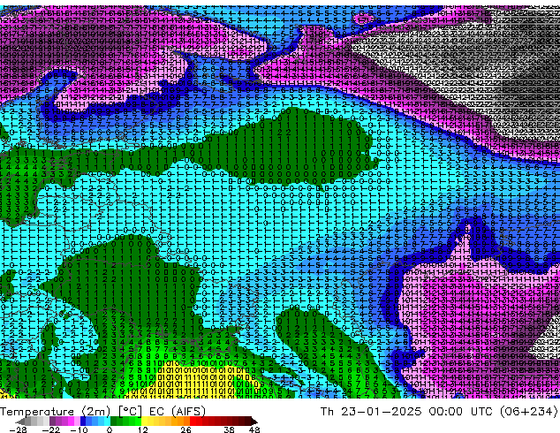560x433 pixels.
Task: Click the "38" colour scale label
Action: (230, 429)
